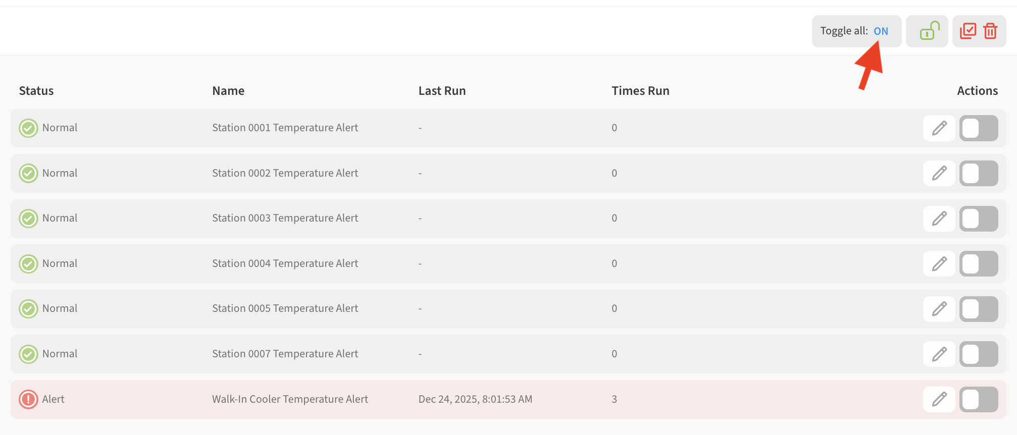Viewport: 1017px width, 435px height.
Task: Edit the Walk-In Cooler Temperature Alert
Action: 939,399
